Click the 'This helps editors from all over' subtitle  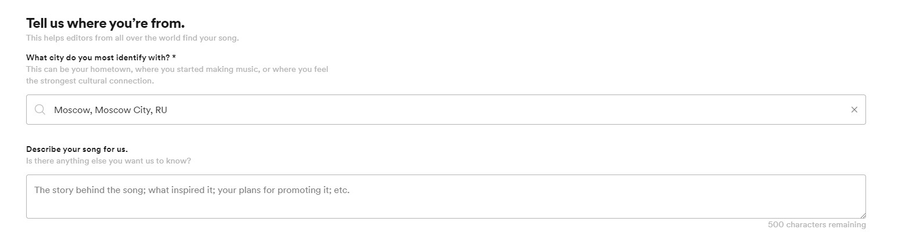pyautogui.click(x=132, y=38)
